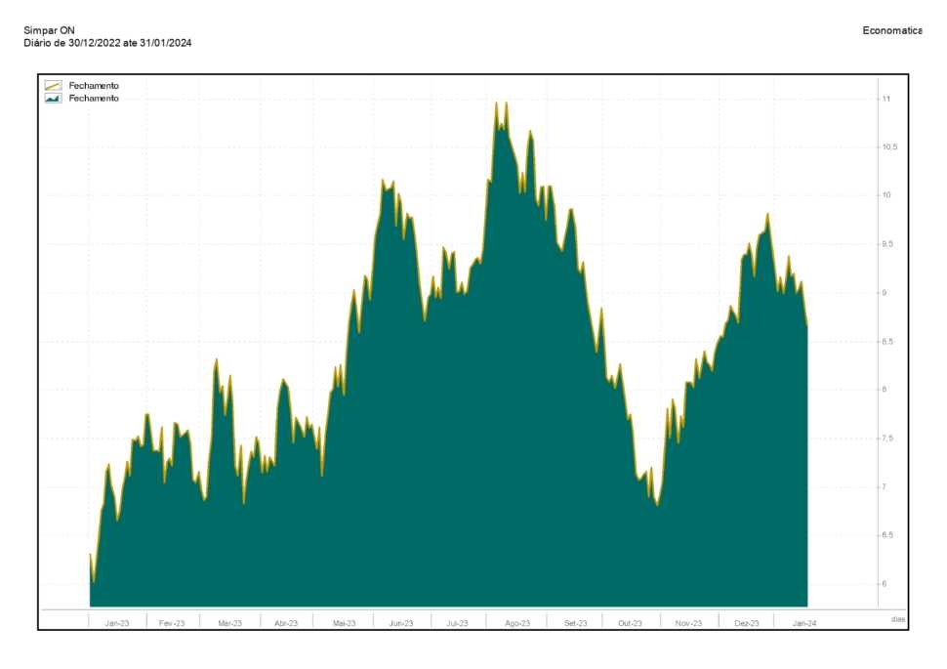Image resolution: width=947 pixels, height=669 pixels.
Task: Select the Jan-23 x-axis label
Action: click(117, 623)
